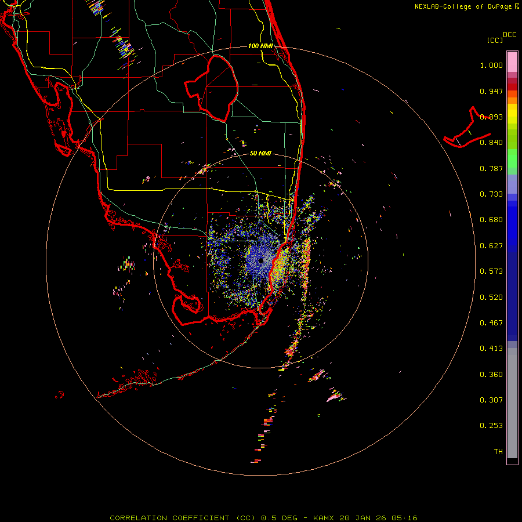Click the 0.467 scale value
Screen dimensions: 522x522
(491, 323)
